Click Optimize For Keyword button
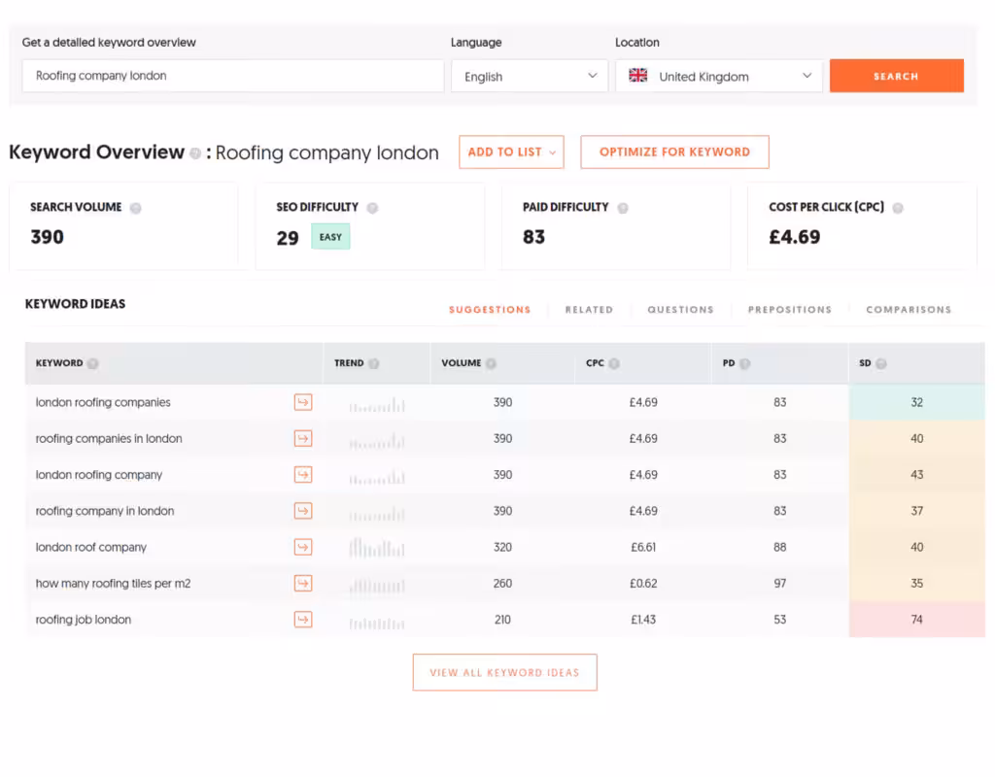Viewport: 995px width, 777px height. click(674, 152)
